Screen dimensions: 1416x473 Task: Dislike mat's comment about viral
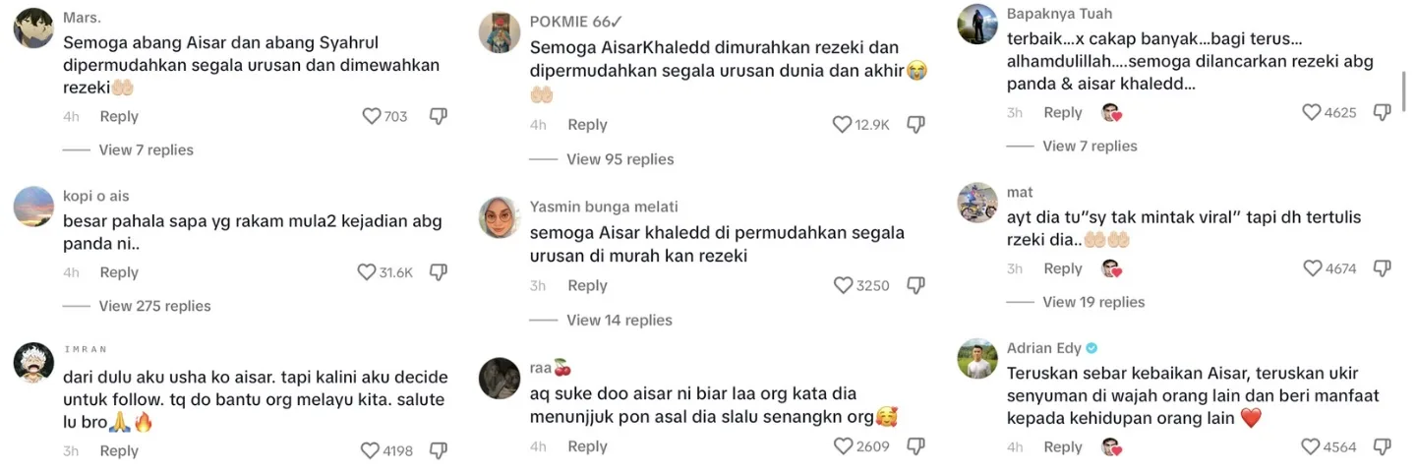[x=1382, y=268]
